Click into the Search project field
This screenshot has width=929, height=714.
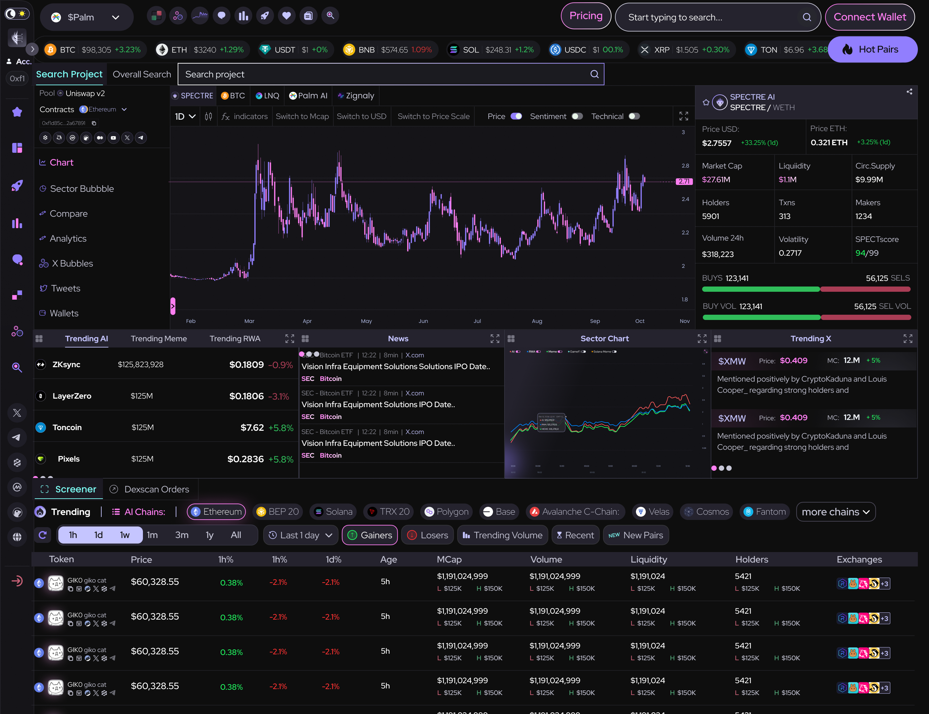click(x=390, y=74)
